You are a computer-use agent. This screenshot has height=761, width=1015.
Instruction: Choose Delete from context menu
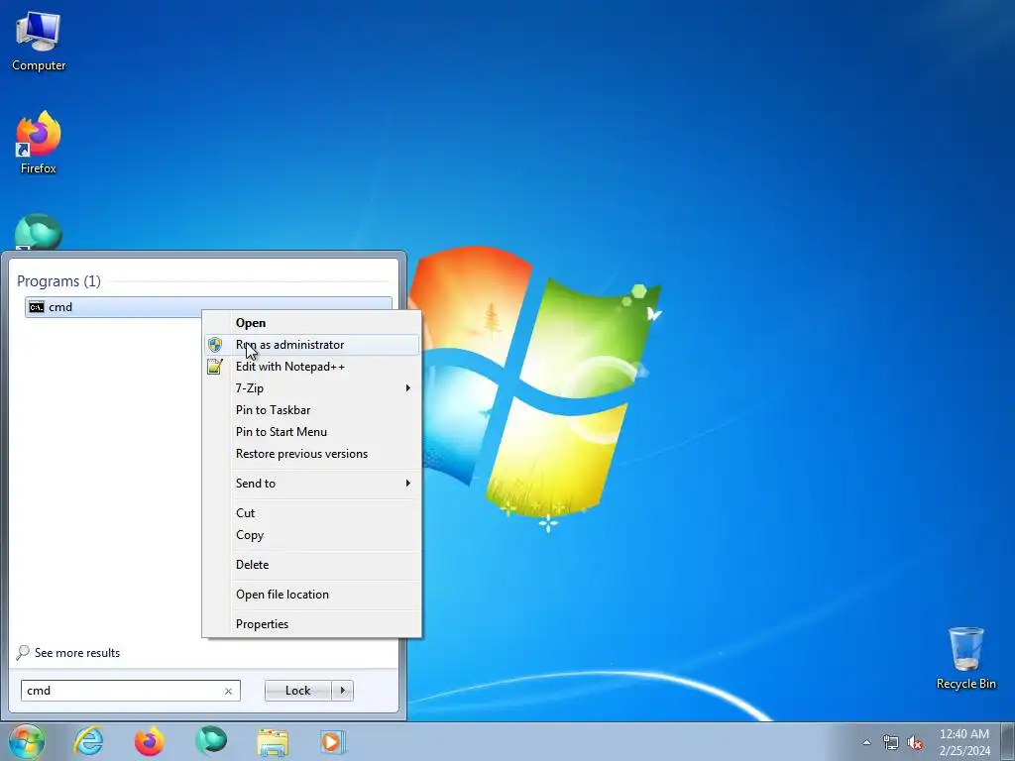coord(311,565)
